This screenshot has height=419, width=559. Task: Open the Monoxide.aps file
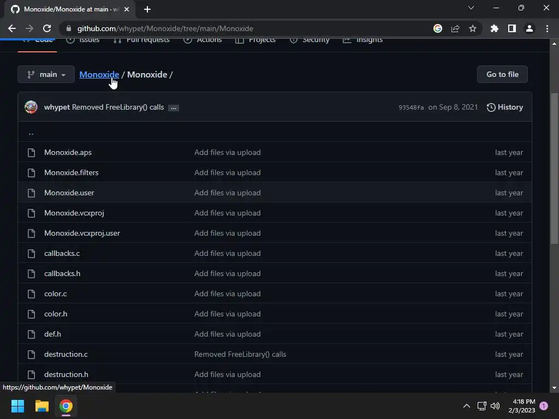coord(68,153)
